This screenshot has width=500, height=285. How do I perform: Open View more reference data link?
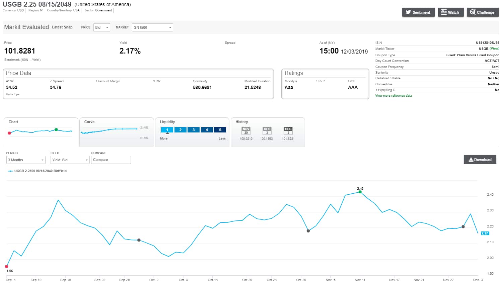(x=394, y=96)
